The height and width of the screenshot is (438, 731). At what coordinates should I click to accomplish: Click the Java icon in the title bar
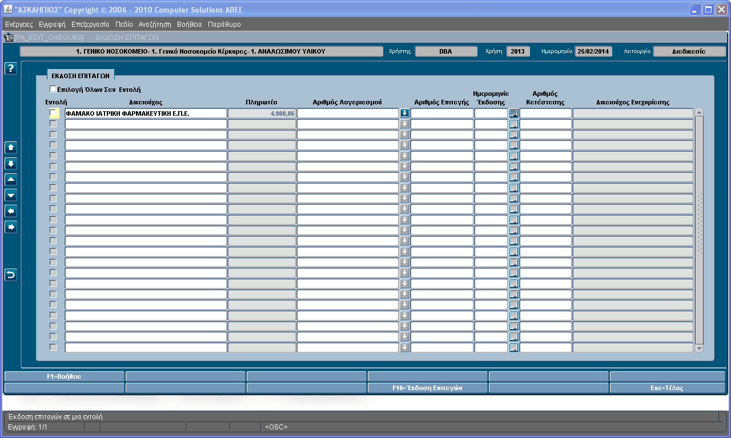[x=7, y=10]
